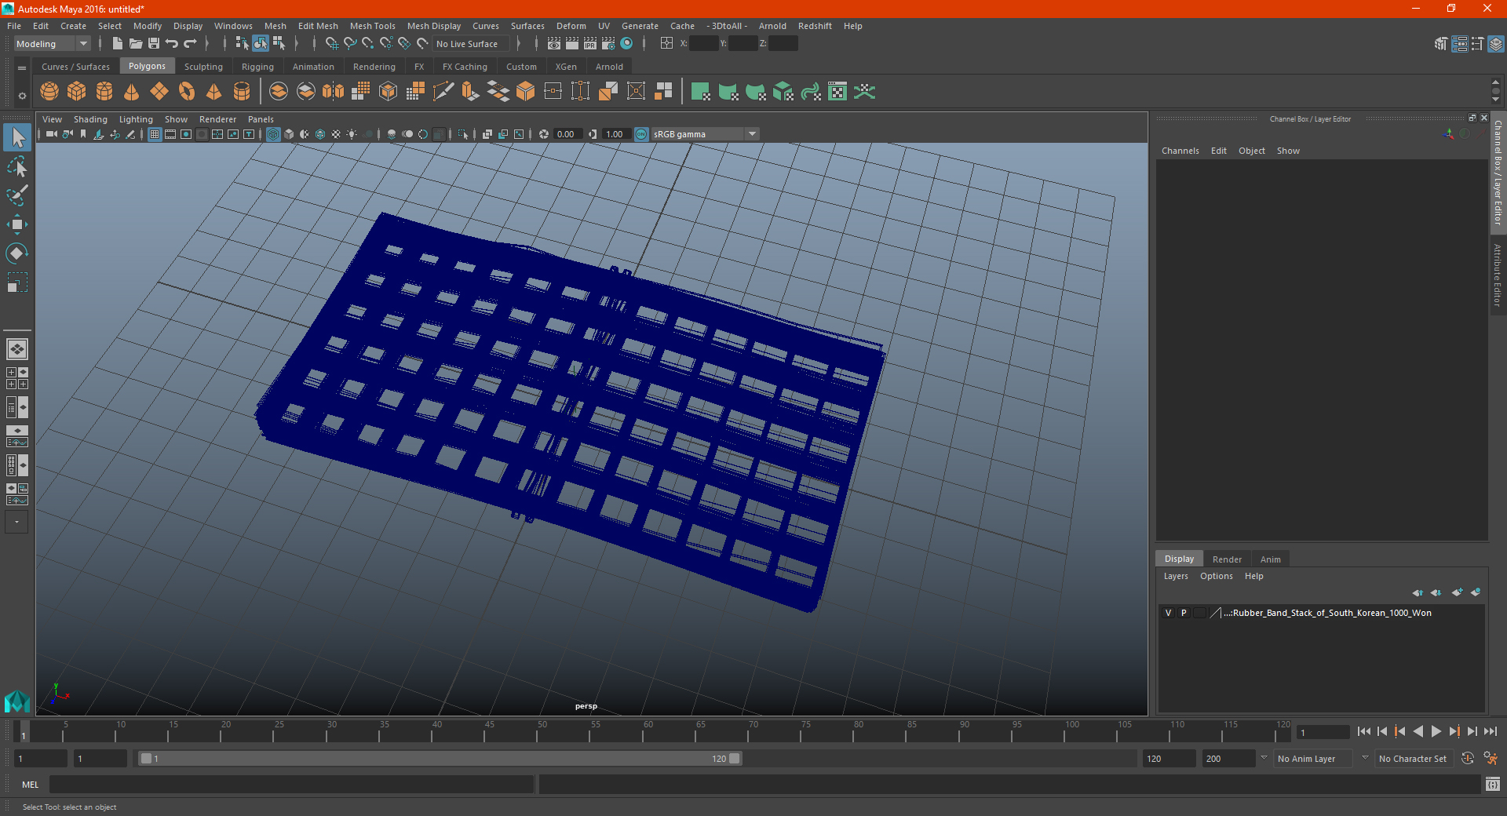Image resolution: width=1507 pixels, height=816 pixels.
Task: Open the sRGB gamma dropdown
Action: coord(705,134)
